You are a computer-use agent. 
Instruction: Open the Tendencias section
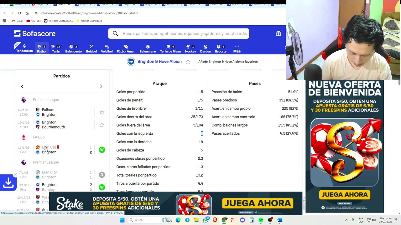coord(24,48)
